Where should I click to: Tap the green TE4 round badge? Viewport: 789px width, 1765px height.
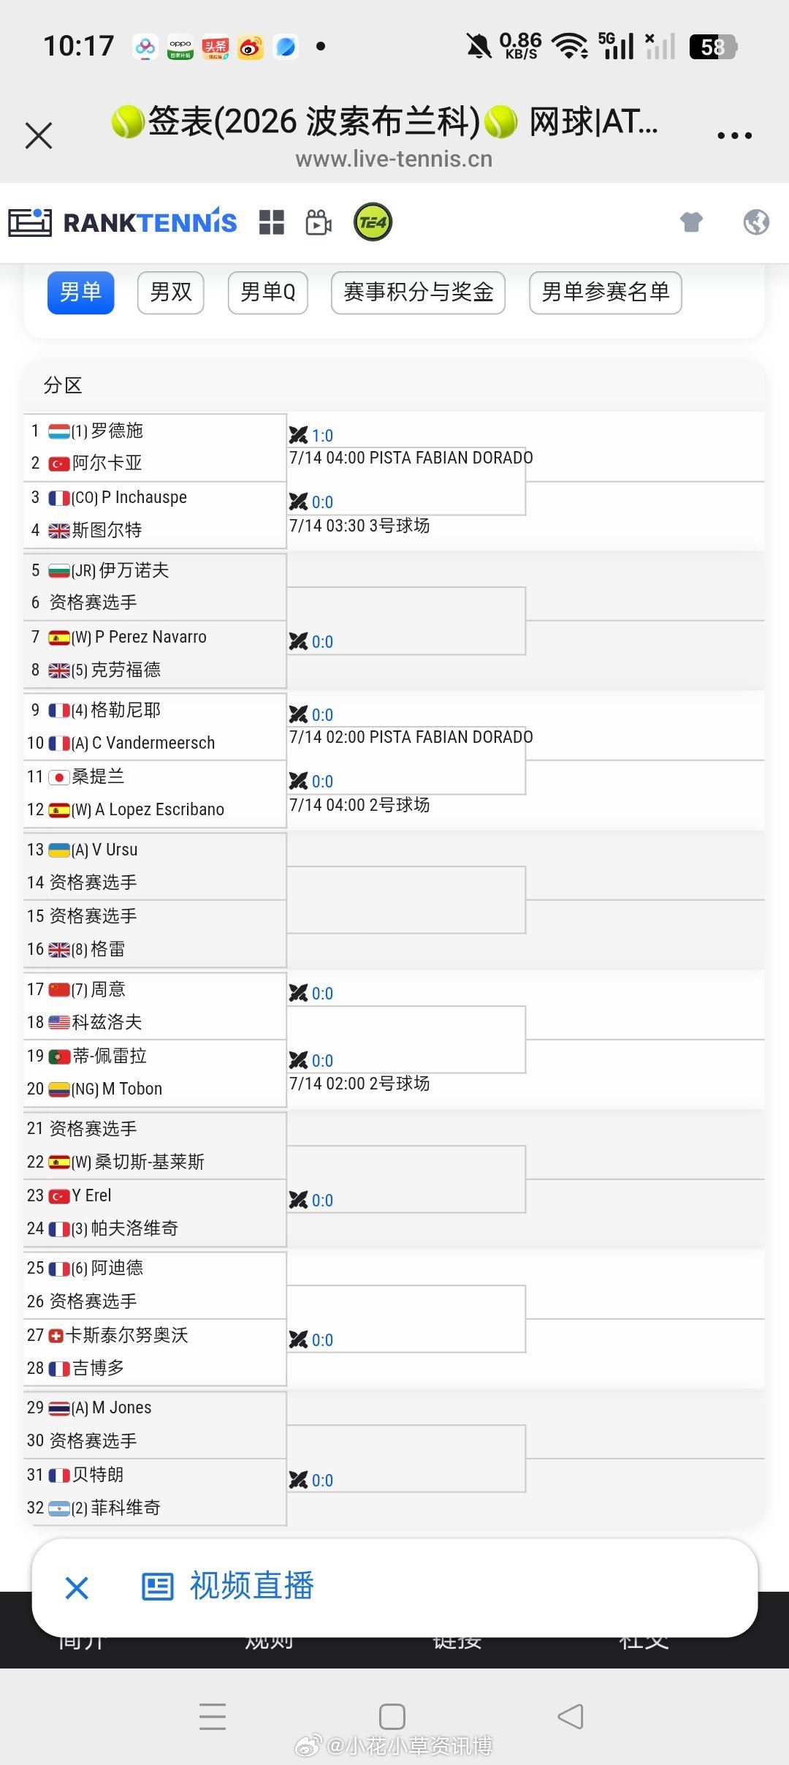tap(373, 222)
